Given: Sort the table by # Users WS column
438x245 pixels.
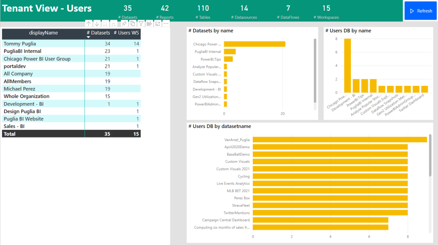Looking at the screenshot, I should point(126,33).
